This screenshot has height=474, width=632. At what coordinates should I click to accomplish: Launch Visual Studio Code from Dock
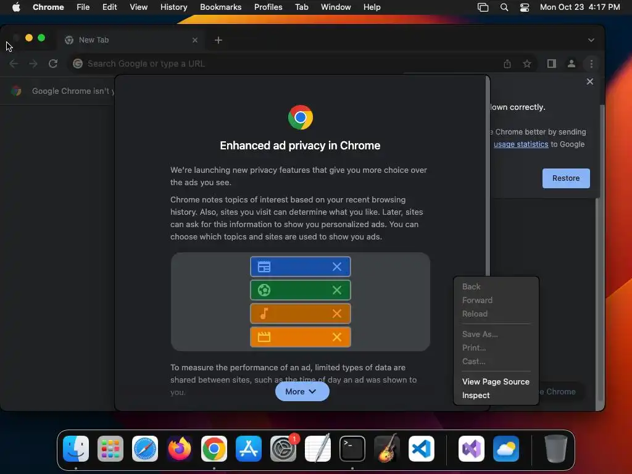coord(422,449)
